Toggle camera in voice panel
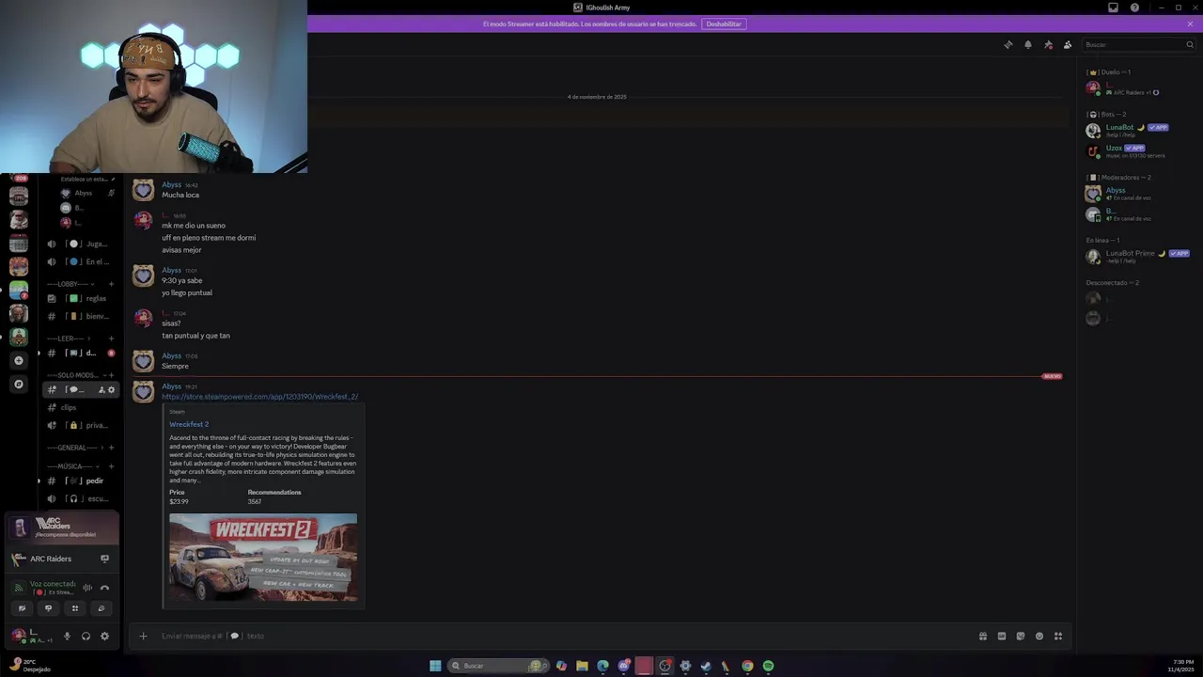This screenshot has height=677, width=1203. (x=22, y=608)
